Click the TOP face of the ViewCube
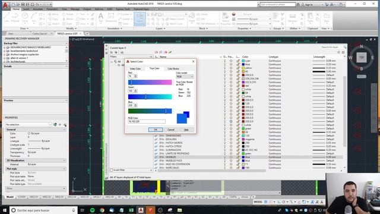Screen dimensions: 380x214 [x=362, y=58]
